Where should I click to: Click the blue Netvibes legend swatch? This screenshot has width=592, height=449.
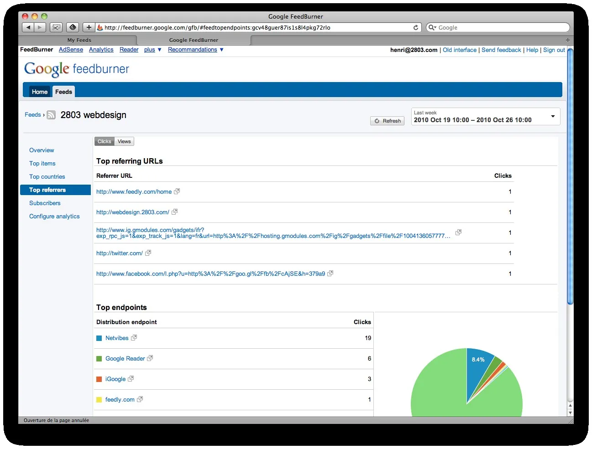click(x=99, y=338)
